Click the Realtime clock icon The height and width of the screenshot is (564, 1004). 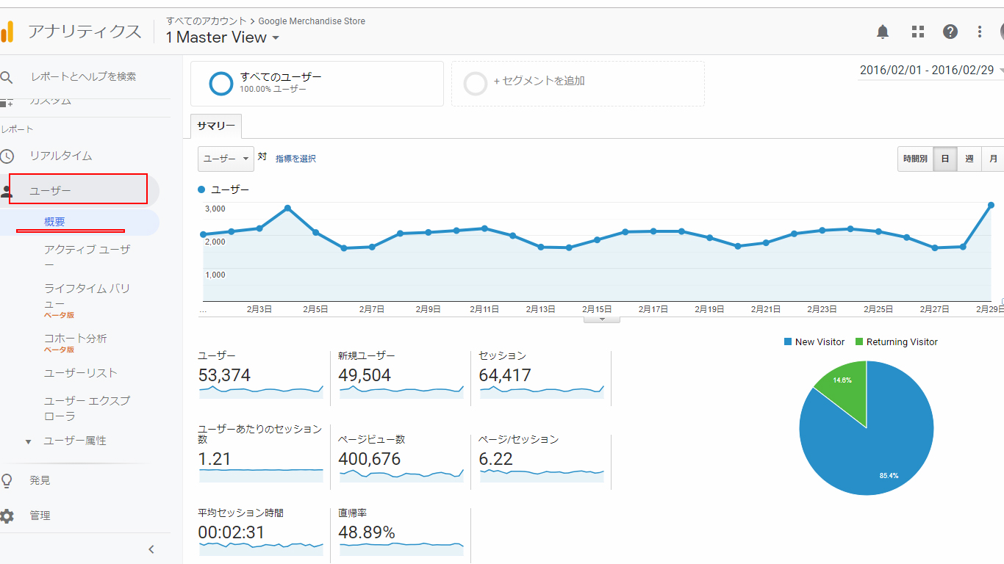click(x=7, y=156)
